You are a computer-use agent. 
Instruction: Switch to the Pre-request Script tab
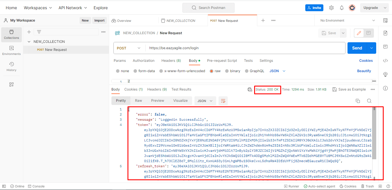click(222, 61)
